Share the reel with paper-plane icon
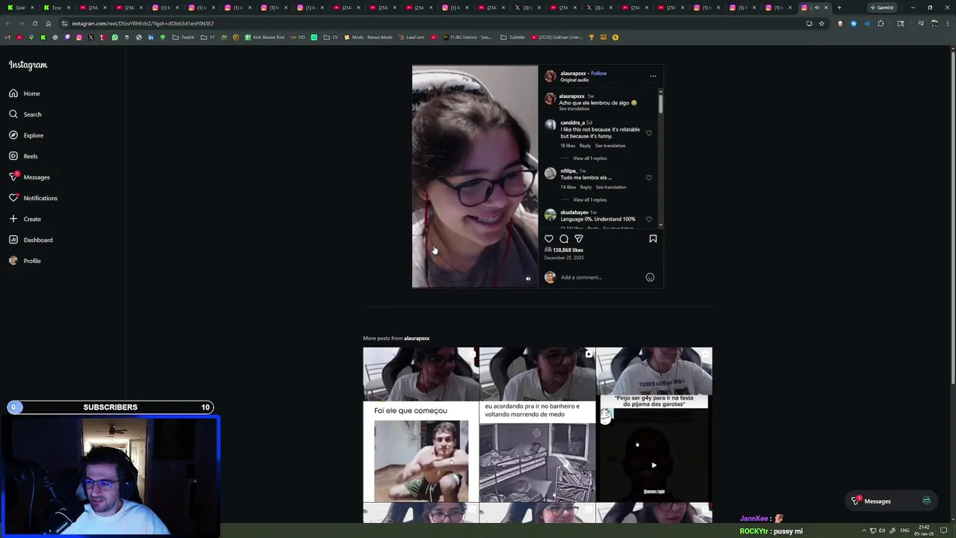Image resolution: width=956 pixels, height=538 pixels. [579, 239]
